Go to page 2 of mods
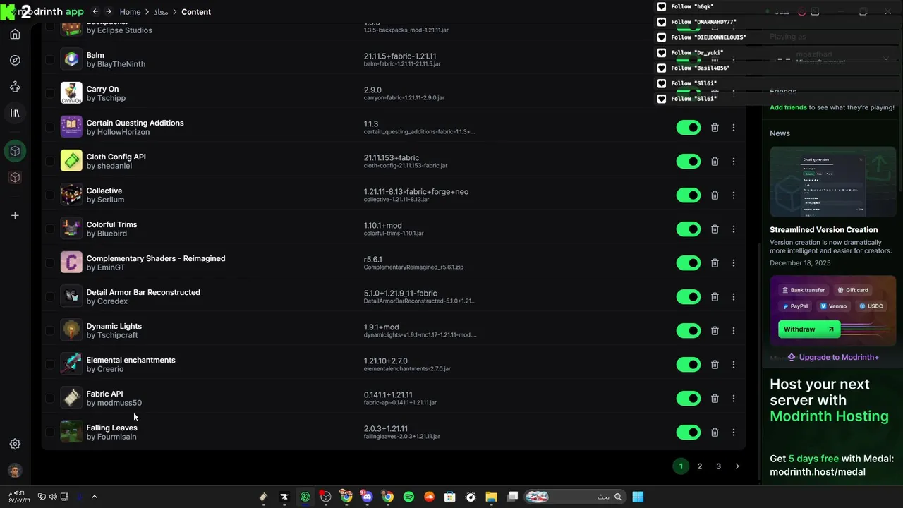The height and width of the screenshot is (508, 903). (x=700, y=466)
